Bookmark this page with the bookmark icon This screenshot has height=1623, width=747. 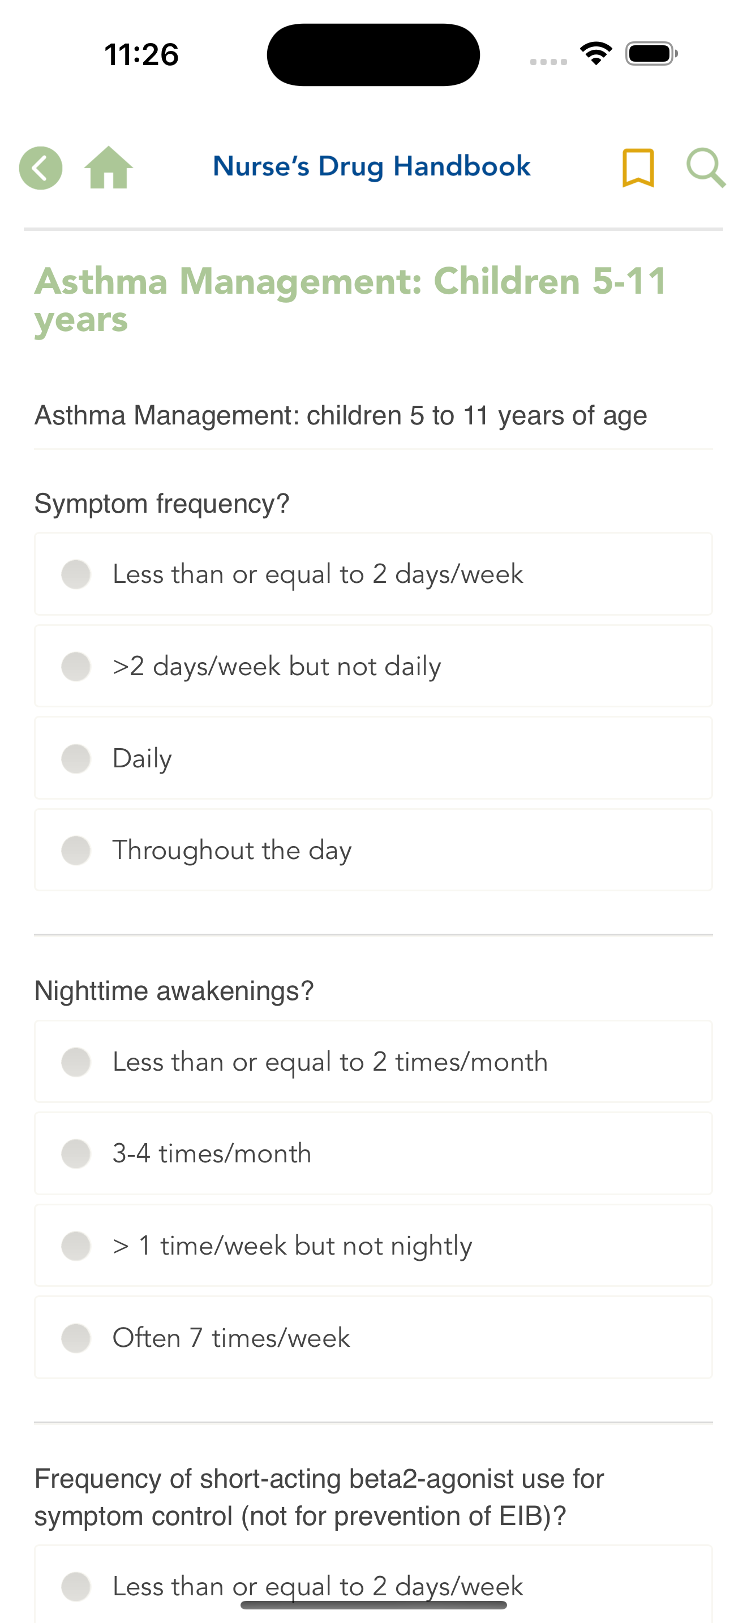(x=638, y=168)
